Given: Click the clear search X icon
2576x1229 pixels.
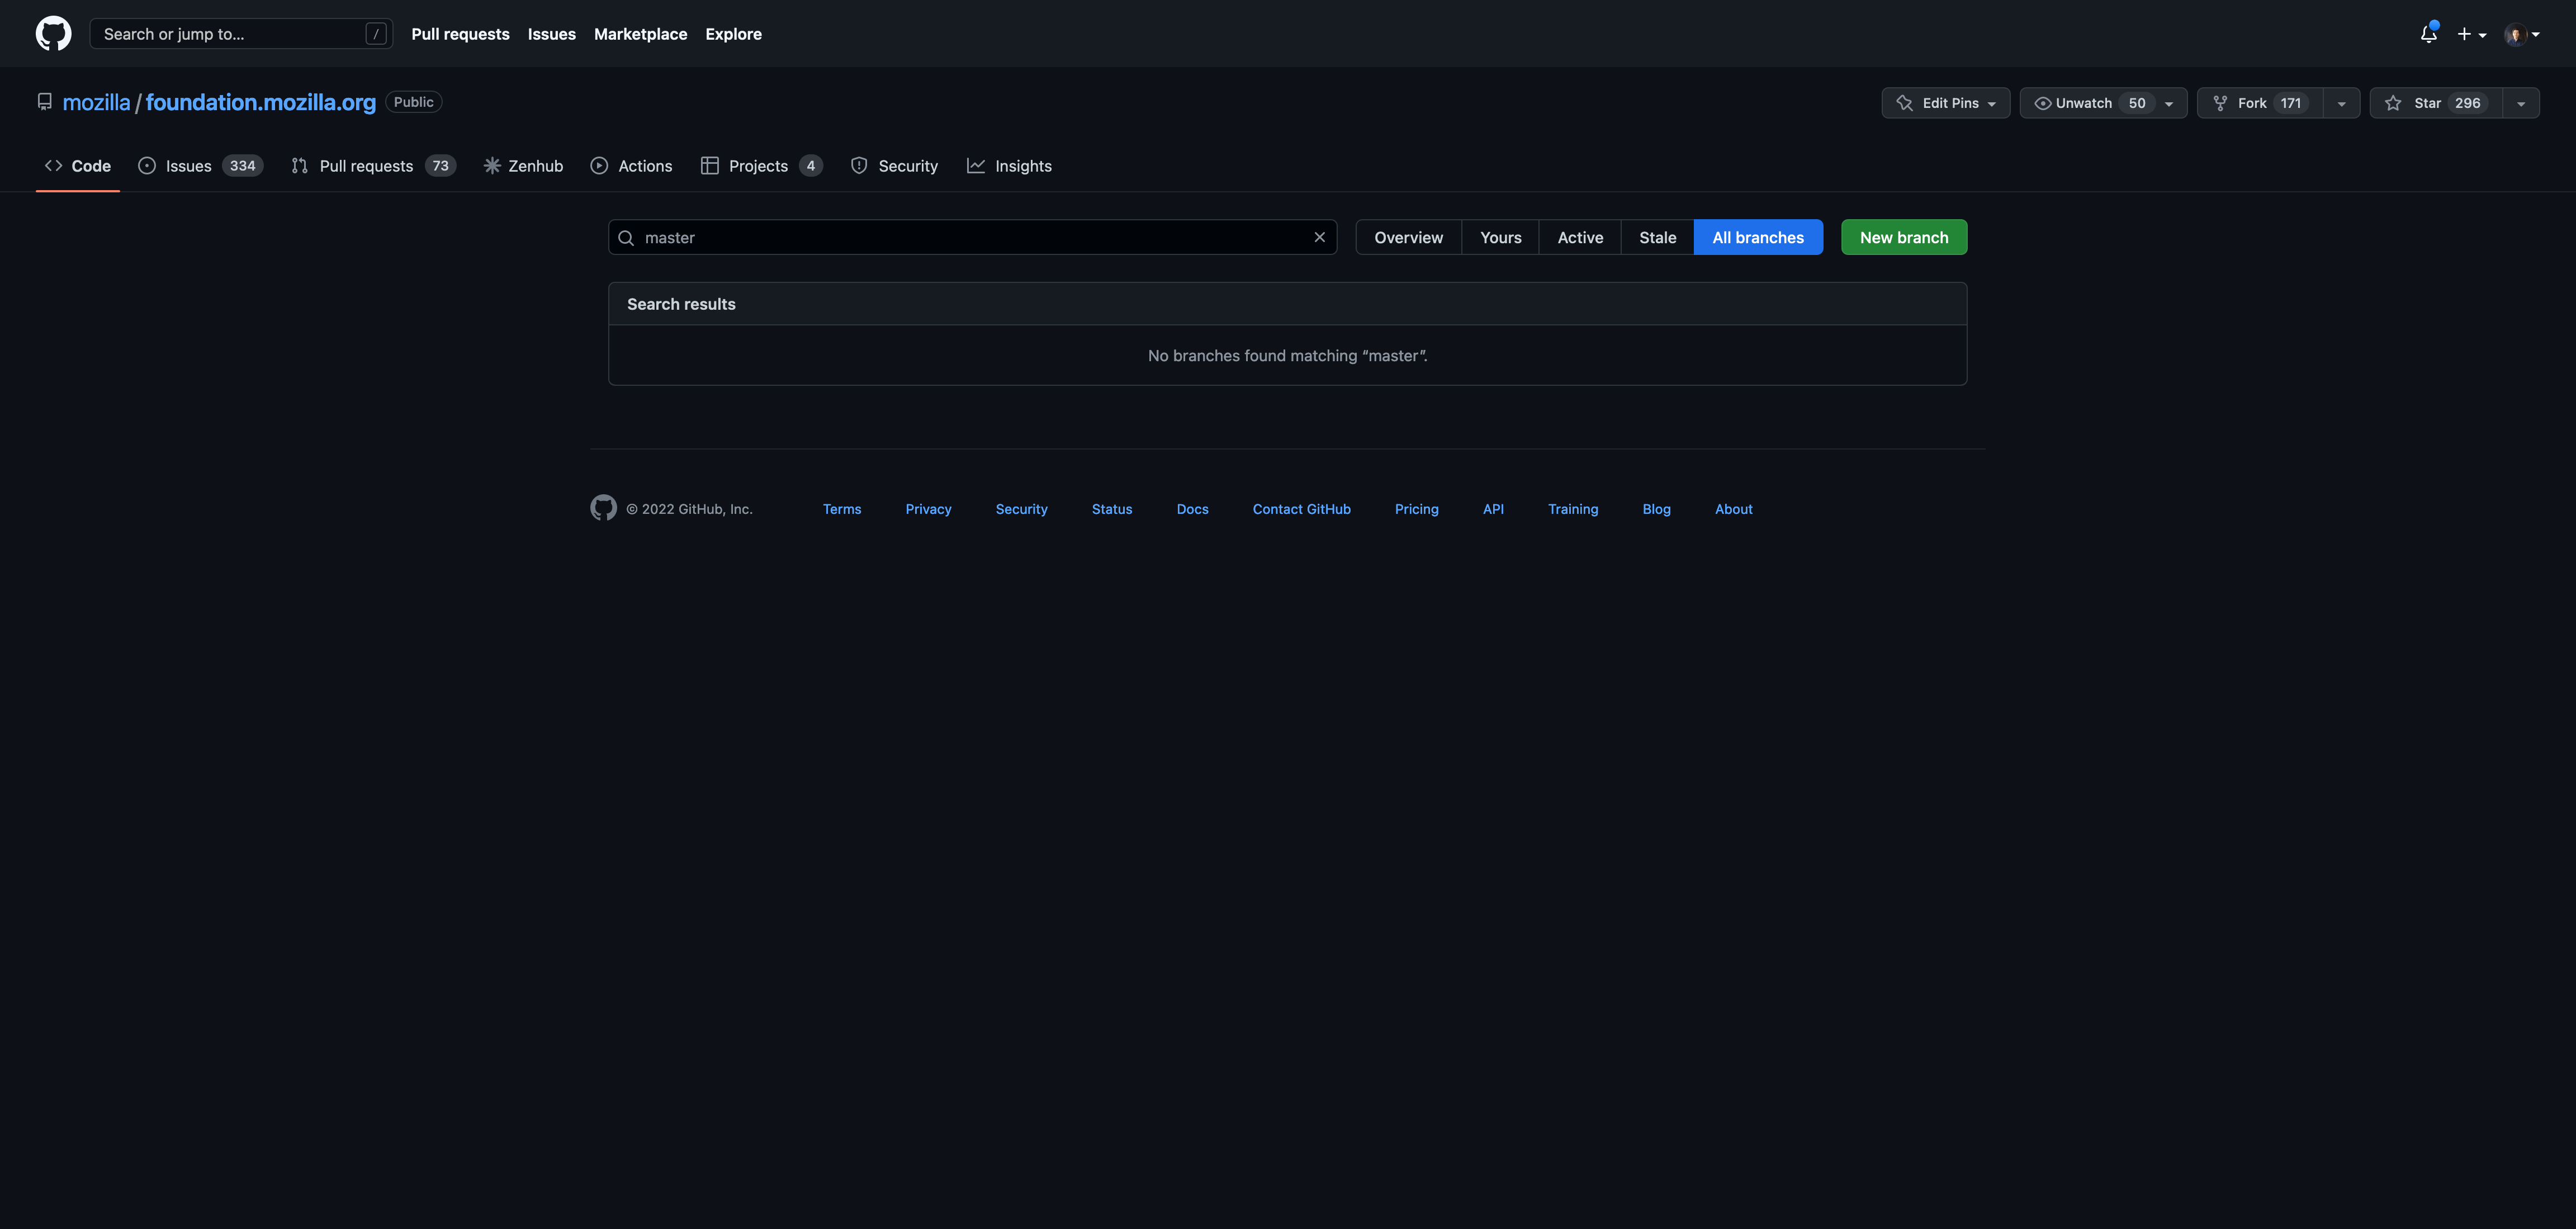Looking at the screenshot, I should [x=1319, y=237].
